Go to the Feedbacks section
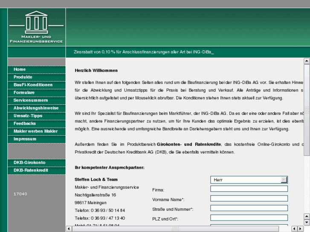The height and width of the screenshot is (232, 310). point(37,123)
